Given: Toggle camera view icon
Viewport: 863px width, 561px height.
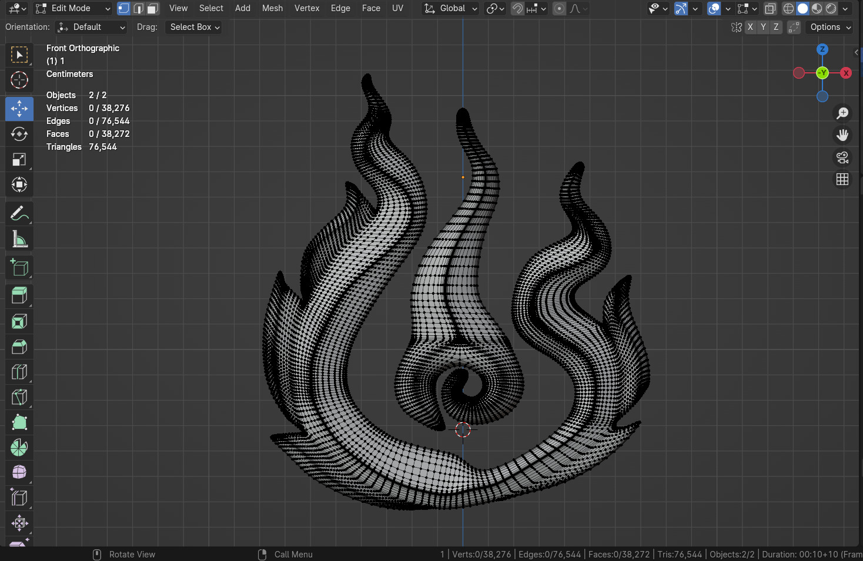Looking at the screenshot, I should tap(842, 157).
